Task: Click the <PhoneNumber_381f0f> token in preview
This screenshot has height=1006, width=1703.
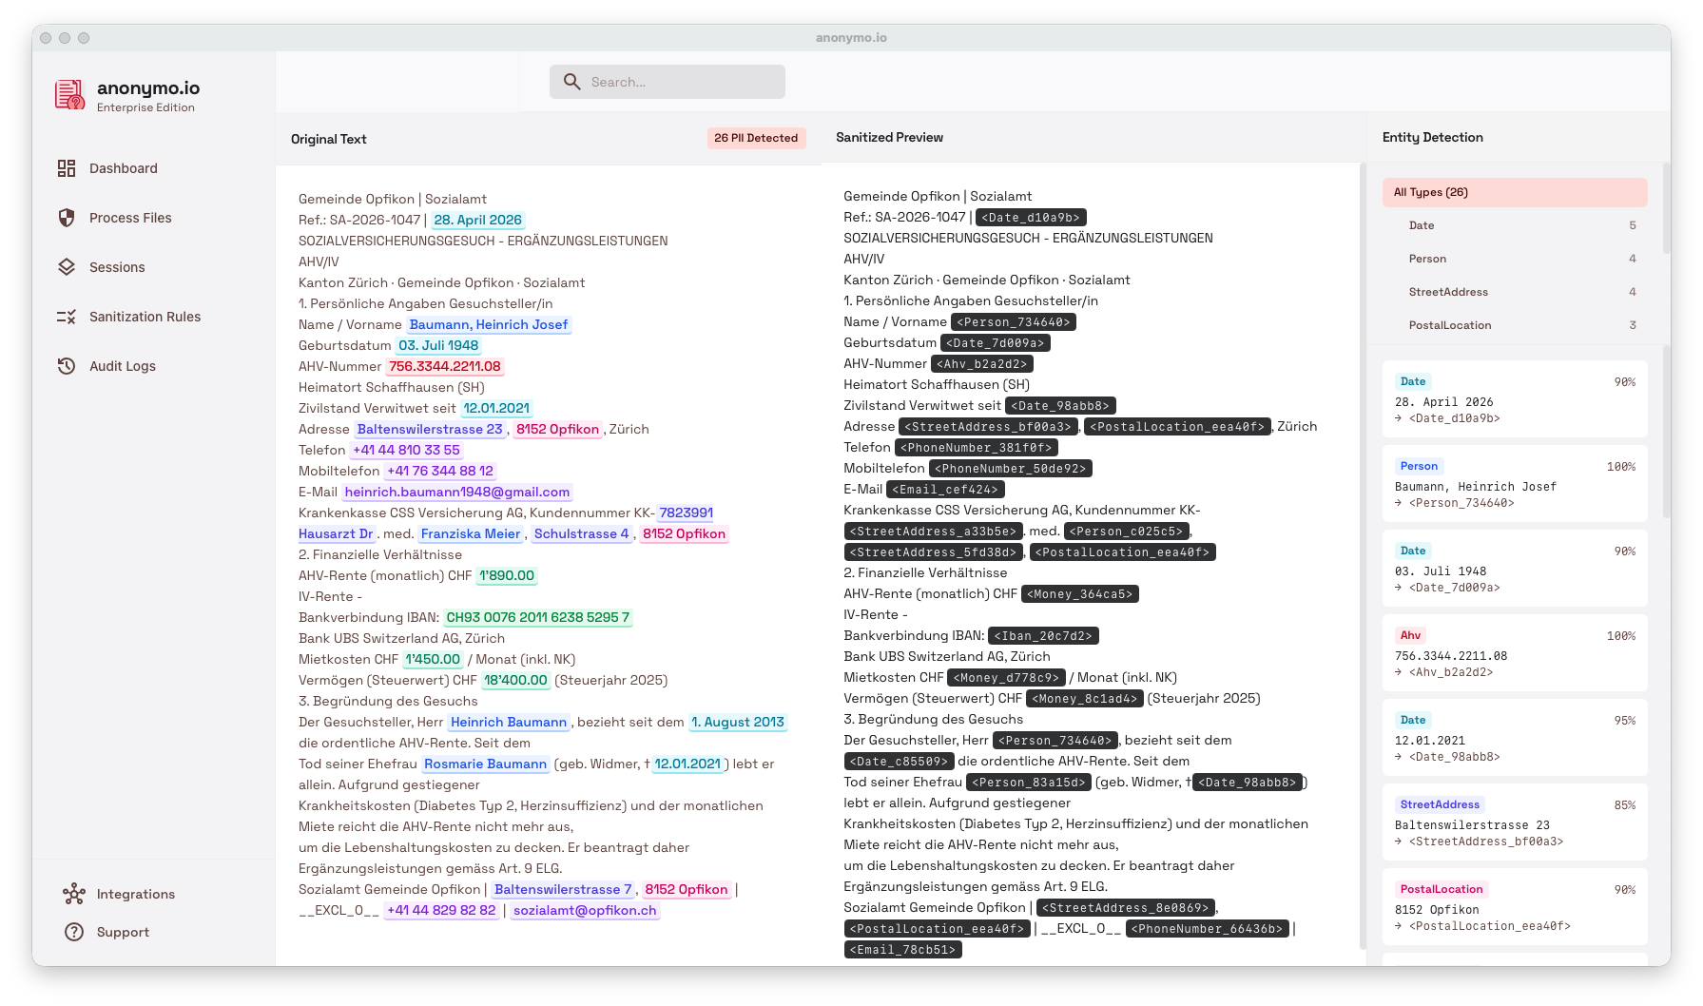Action: [x=977, y=448]
